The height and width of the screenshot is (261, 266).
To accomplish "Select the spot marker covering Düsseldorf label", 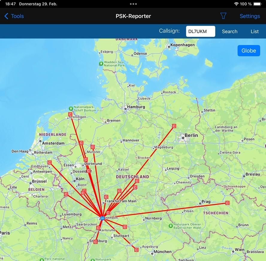I will [x=88, y=171].
